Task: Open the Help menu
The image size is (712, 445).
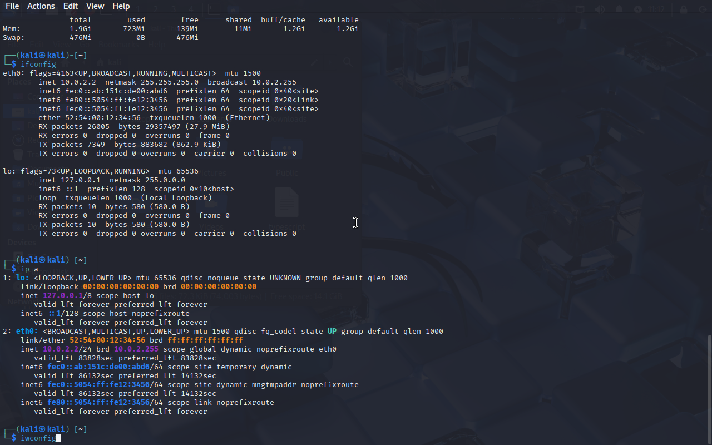Action: click(121, 6)
